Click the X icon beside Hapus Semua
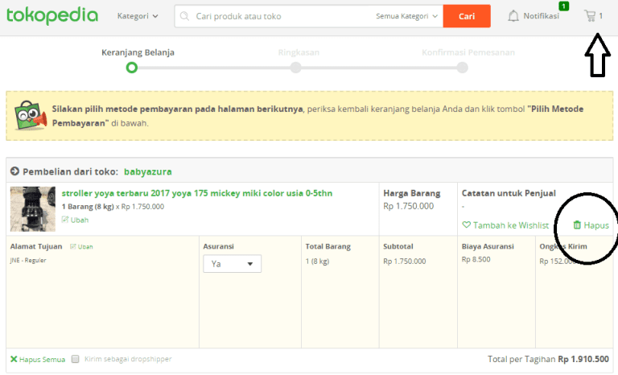Viewport: 618px width, 375px height. [14, 359]
